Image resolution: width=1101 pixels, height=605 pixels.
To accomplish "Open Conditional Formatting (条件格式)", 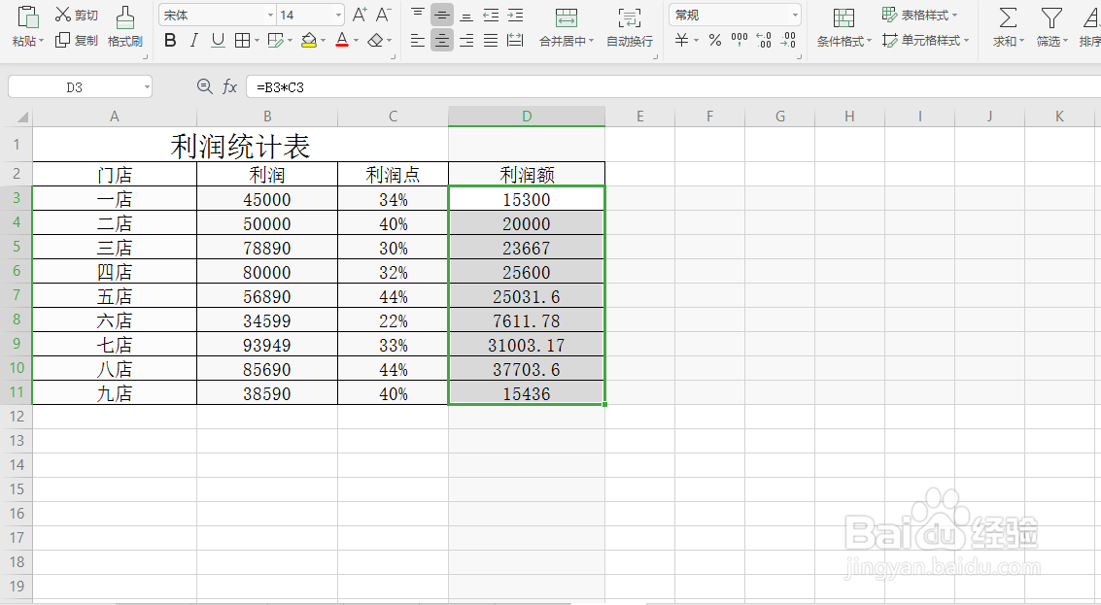I will pyautogui.click(x=843, y=26).
